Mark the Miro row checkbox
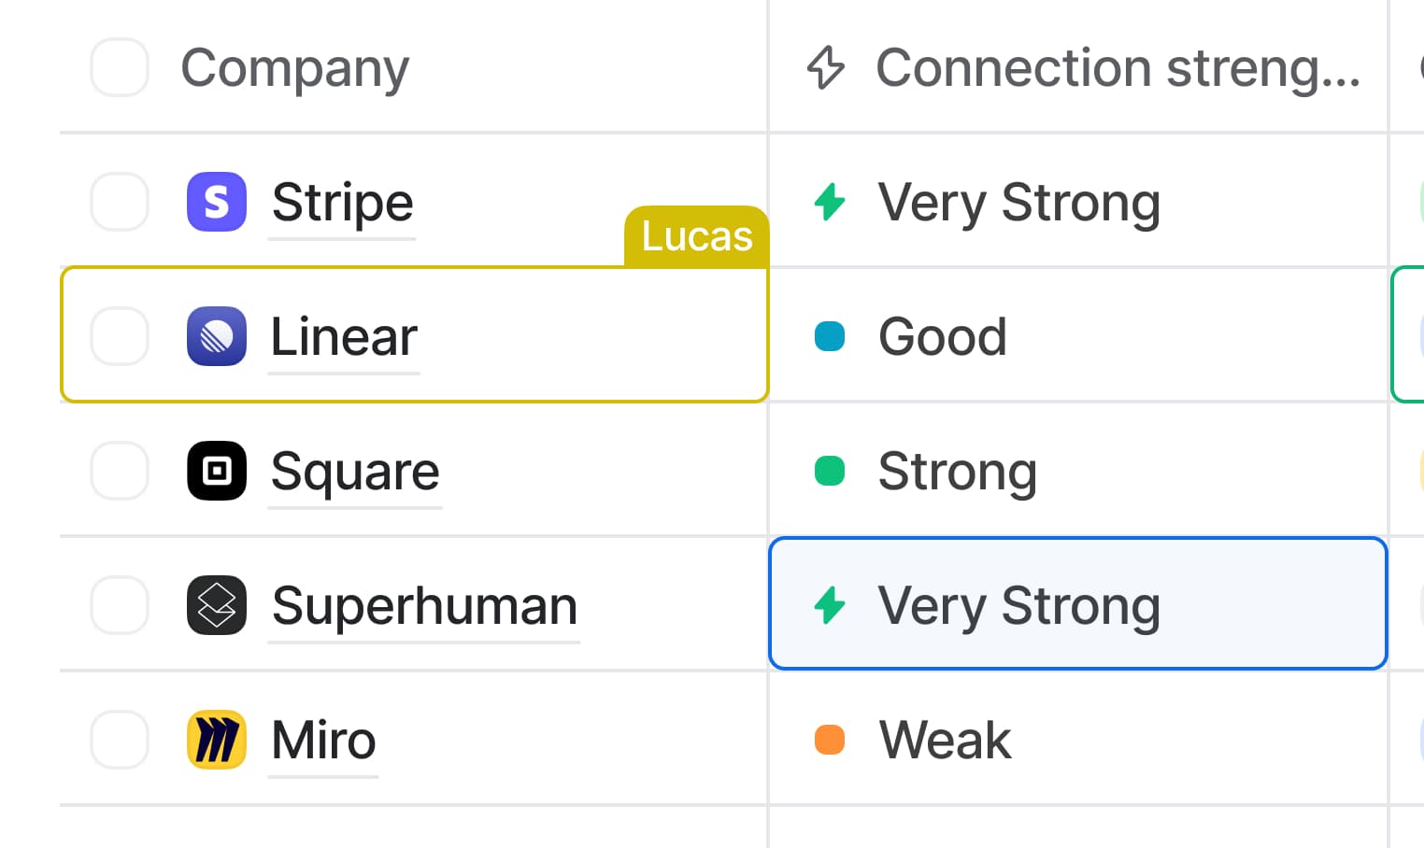The image size is (1424, 848). [120, 740]
